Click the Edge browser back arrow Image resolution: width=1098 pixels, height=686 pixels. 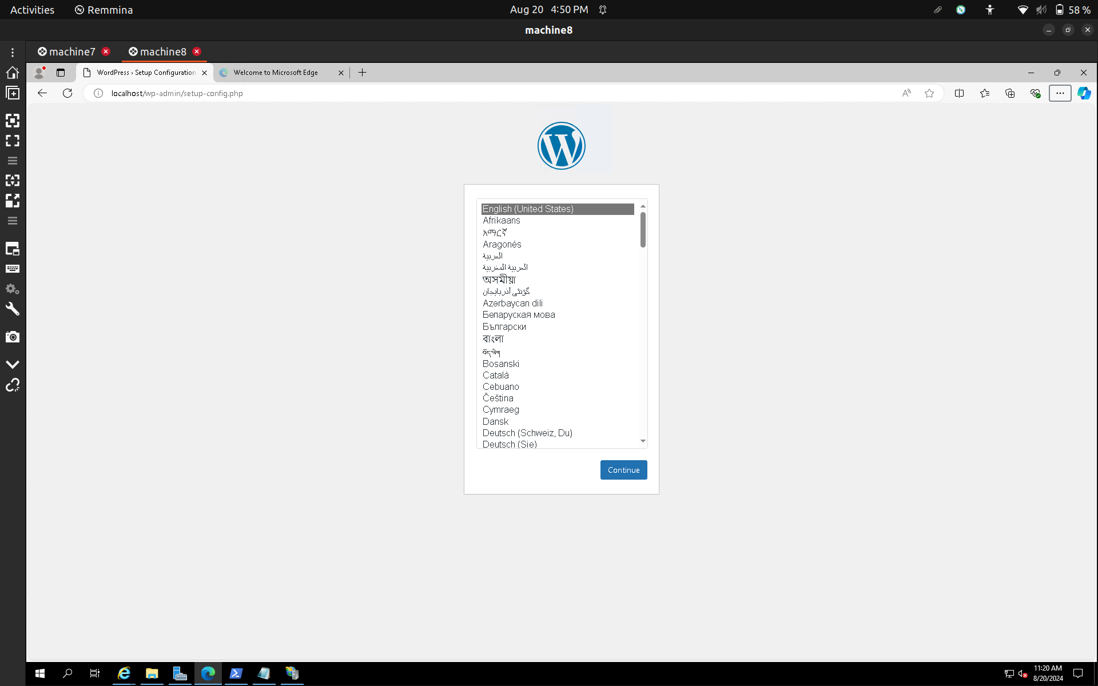pos(42,93)
